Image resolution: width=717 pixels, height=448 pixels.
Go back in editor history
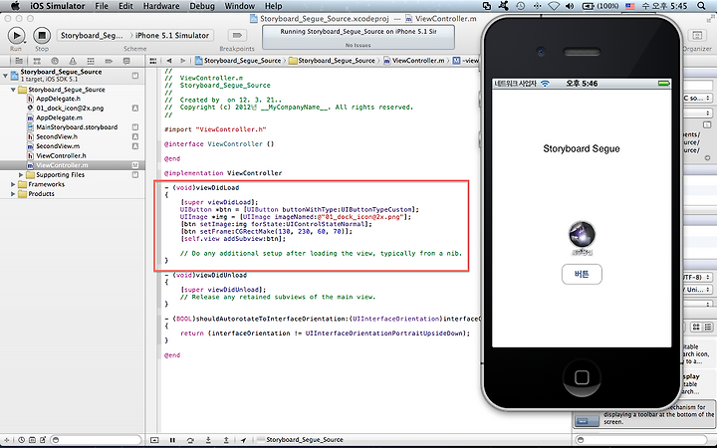[x=169, y=61]
